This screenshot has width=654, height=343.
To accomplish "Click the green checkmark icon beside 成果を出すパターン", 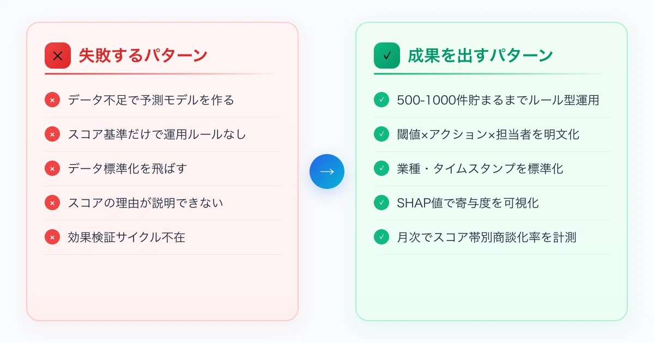I will click(x=387, y=56).
